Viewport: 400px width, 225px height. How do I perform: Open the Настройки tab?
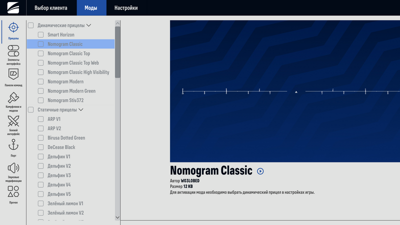(126, 8)
